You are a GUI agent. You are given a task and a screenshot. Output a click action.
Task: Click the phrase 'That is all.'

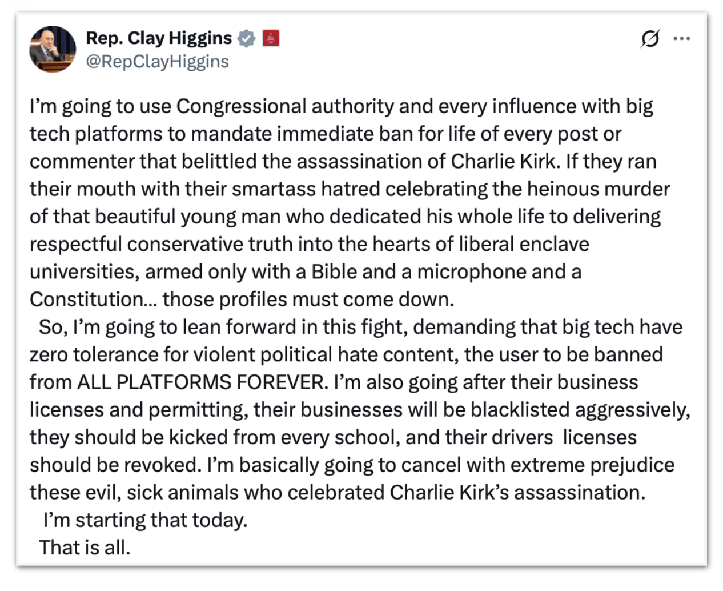click(87, 547)
